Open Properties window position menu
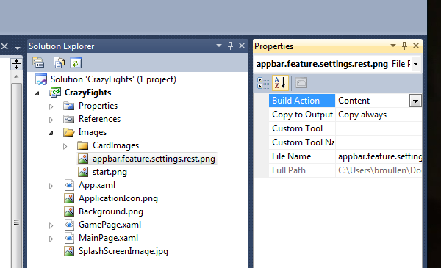Viewport: 441px width, 268px height. click(393, 46)
